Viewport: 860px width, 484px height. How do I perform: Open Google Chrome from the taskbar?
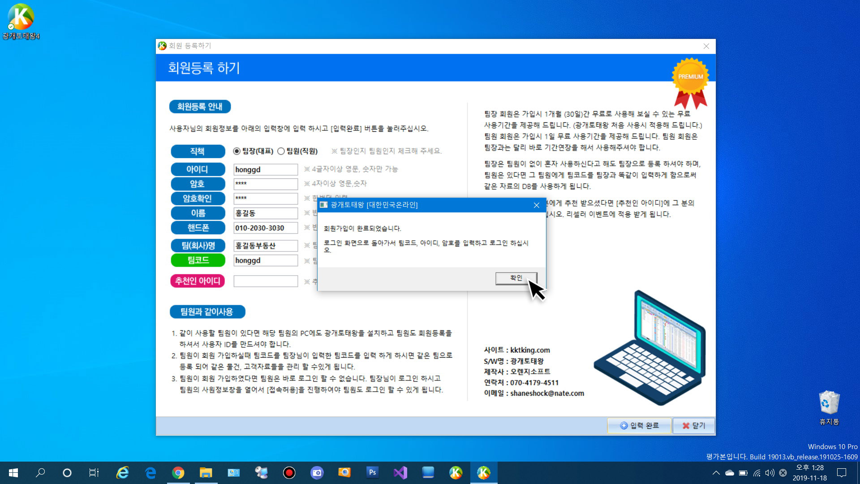pyautogui.click(x=178, y=473)
